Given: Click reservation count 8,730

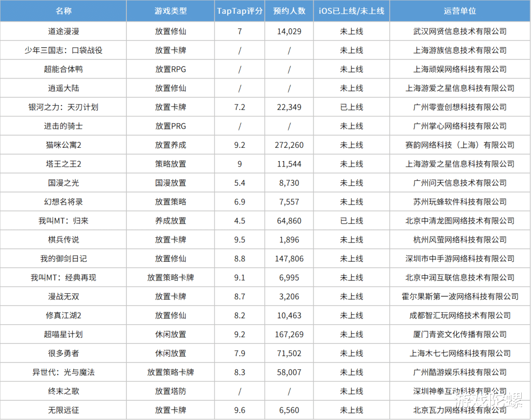Looking at the screenshot, I should point(289,183).
